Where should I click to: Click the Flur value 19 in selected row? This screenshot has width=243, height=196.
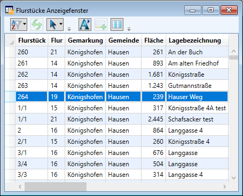[x=57, y=97]
